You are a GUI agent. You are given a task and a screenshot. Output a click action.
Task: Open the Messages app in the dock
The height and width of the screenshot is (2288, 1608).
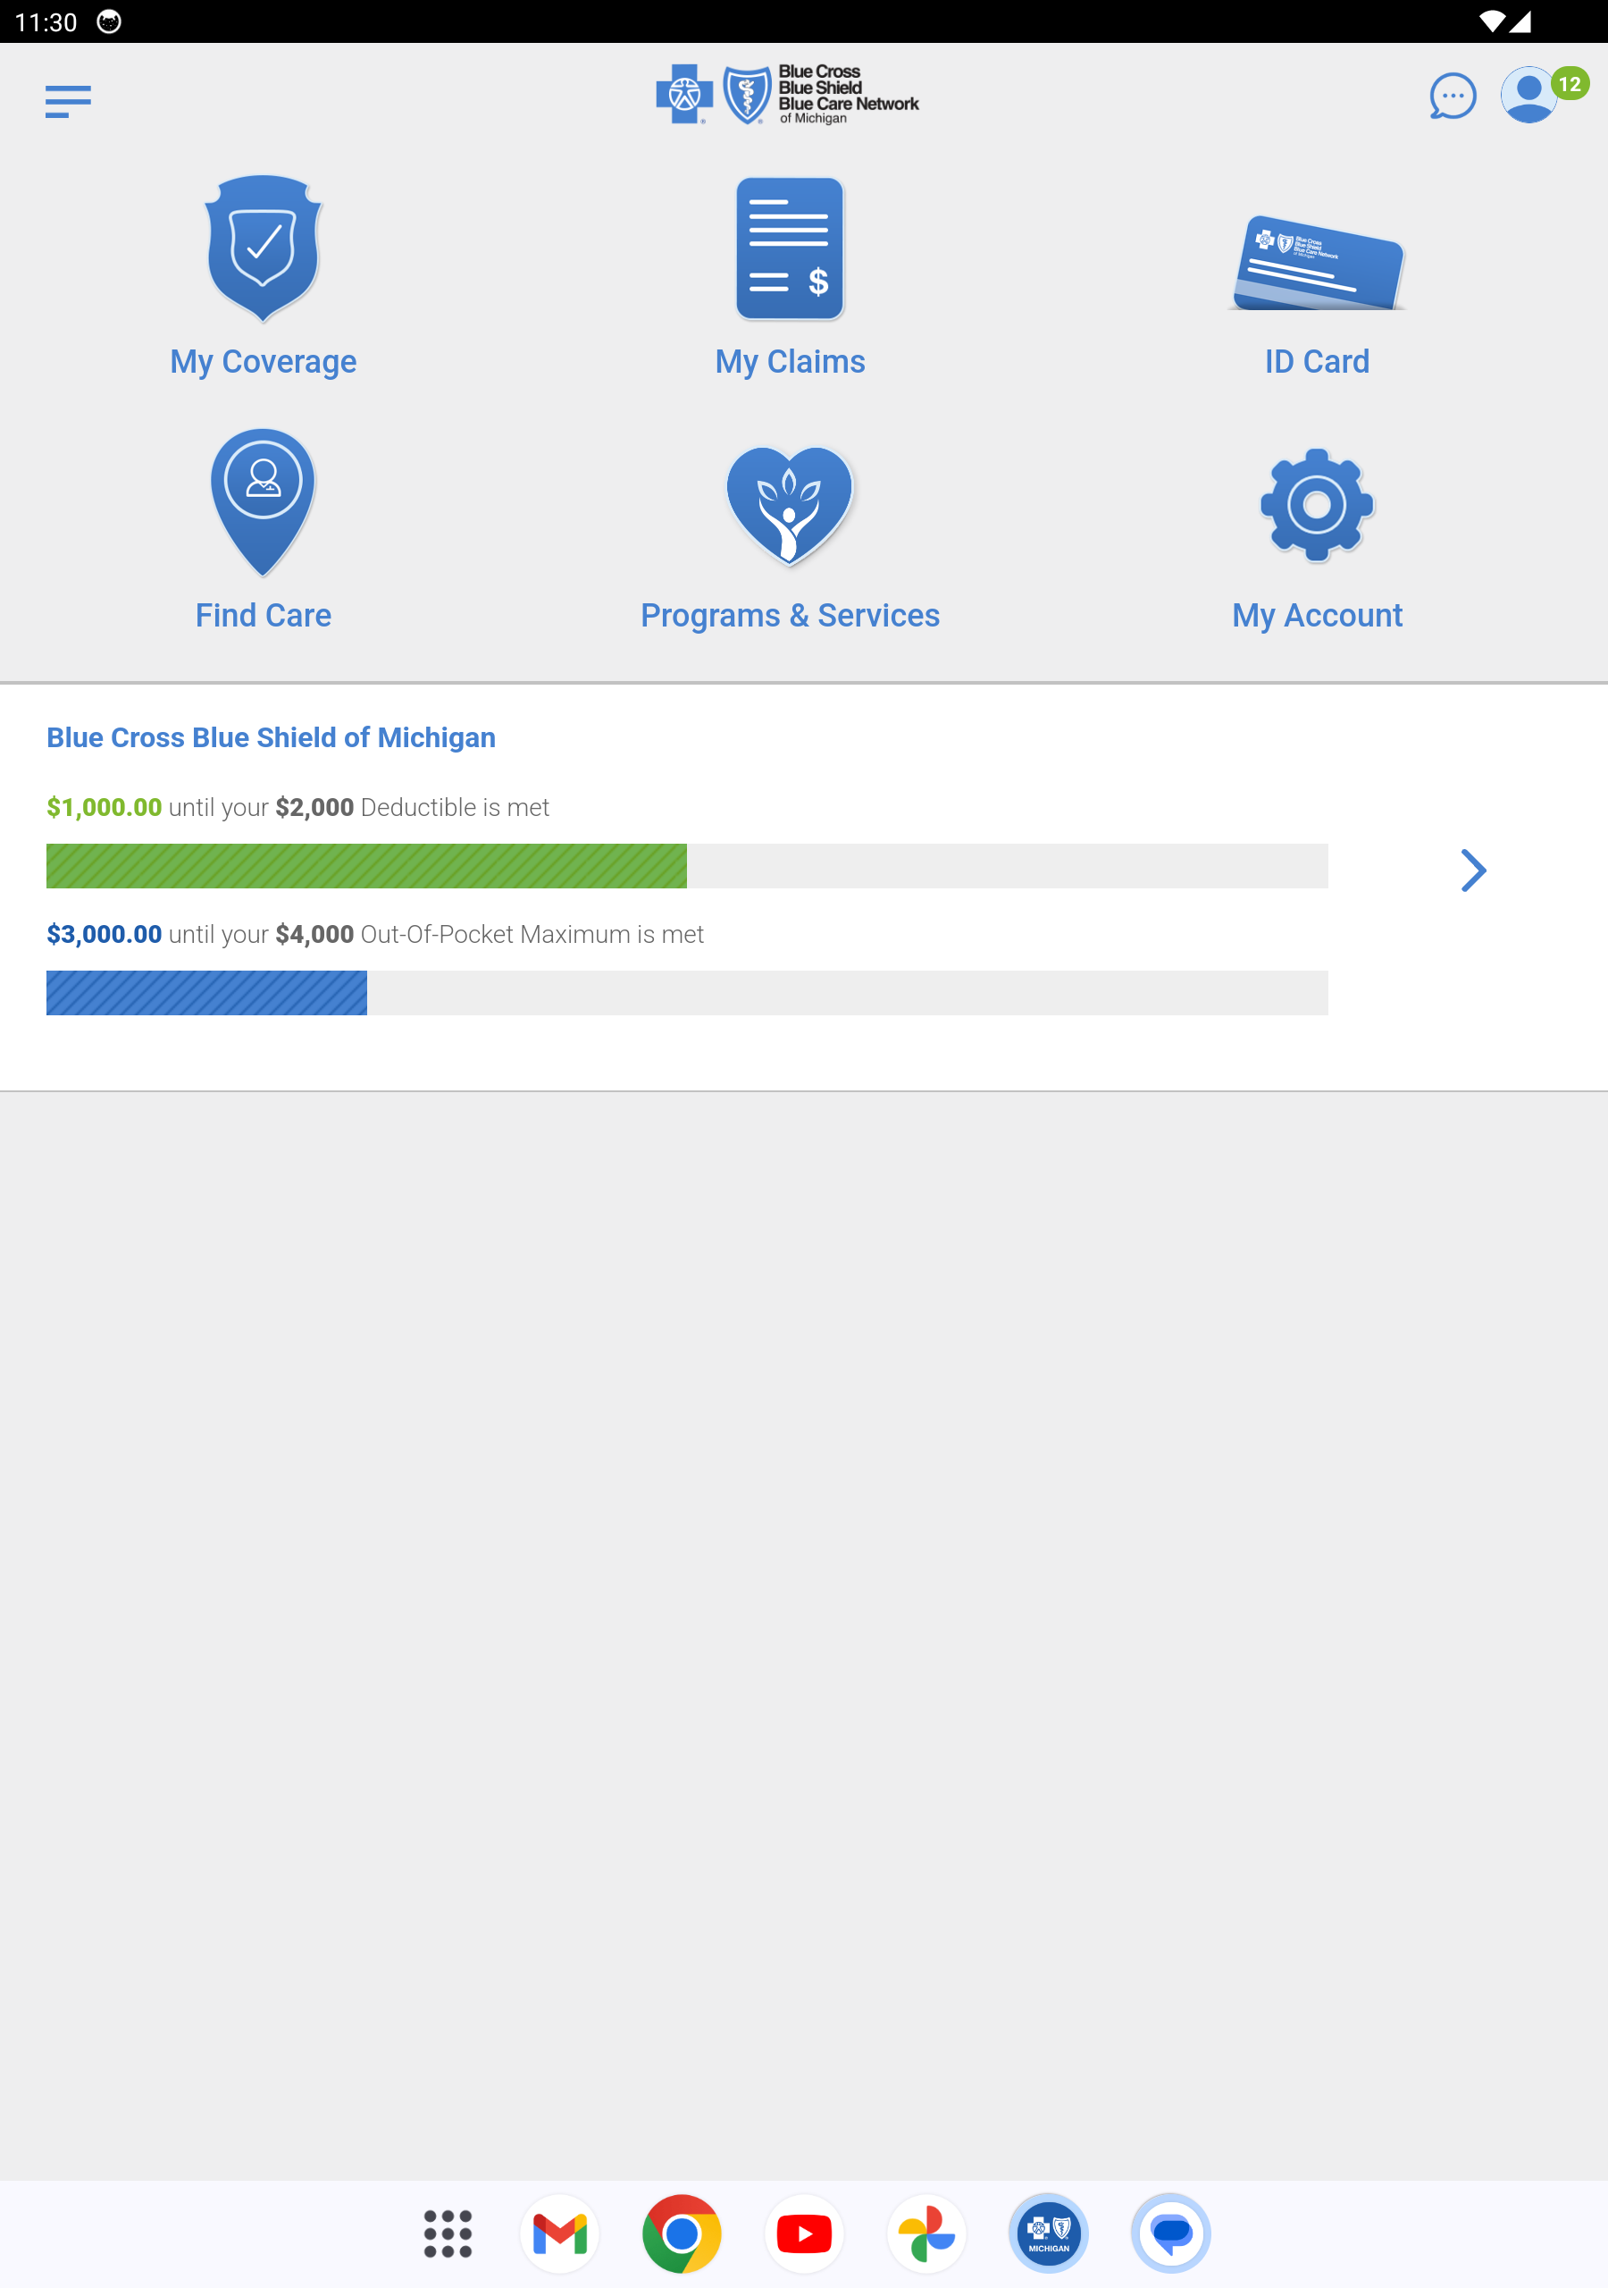1170,2233
